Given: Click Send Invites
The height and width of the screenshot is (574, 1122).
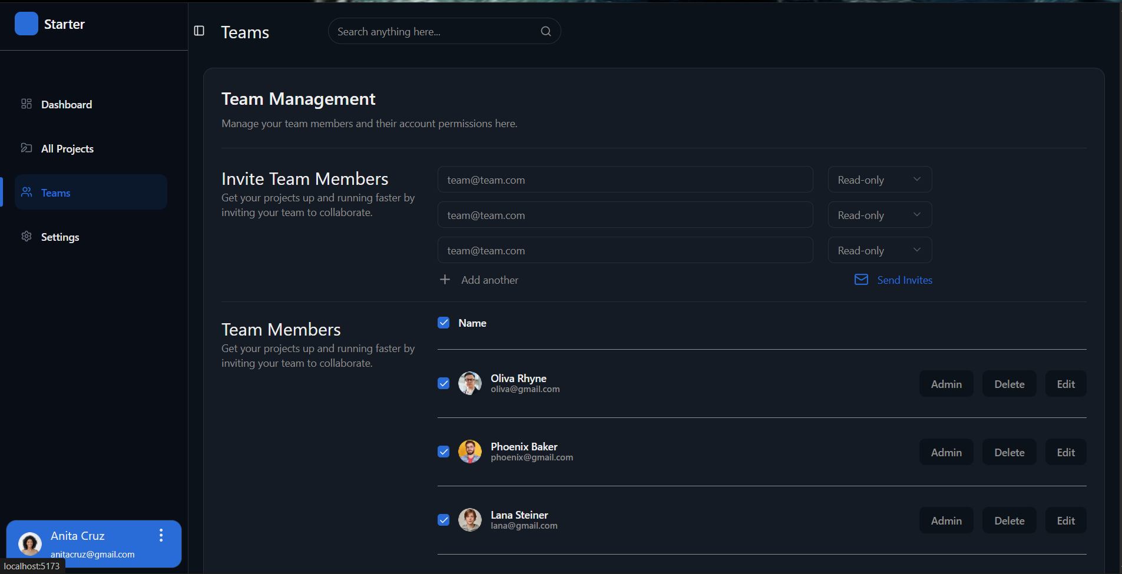Looking at the screenshot, I should pyautogui.click(x=904, y=280).
